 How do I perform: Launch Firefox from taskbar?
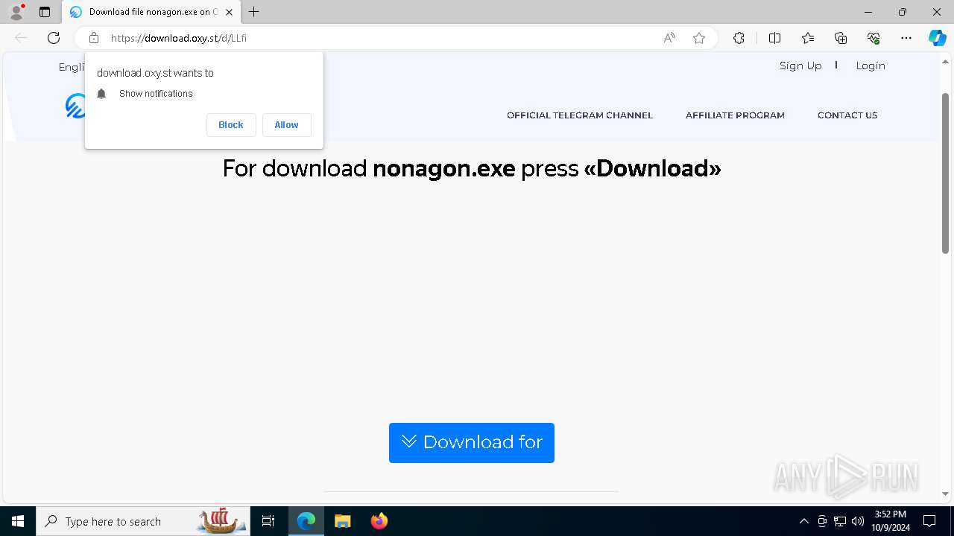379,521
